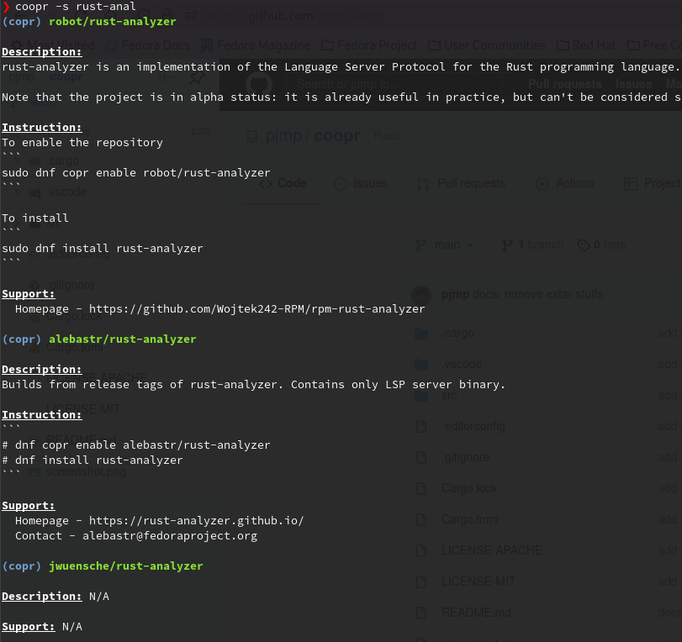
Task: Open the Fedora Project bookmark folder
Action: 369,45
